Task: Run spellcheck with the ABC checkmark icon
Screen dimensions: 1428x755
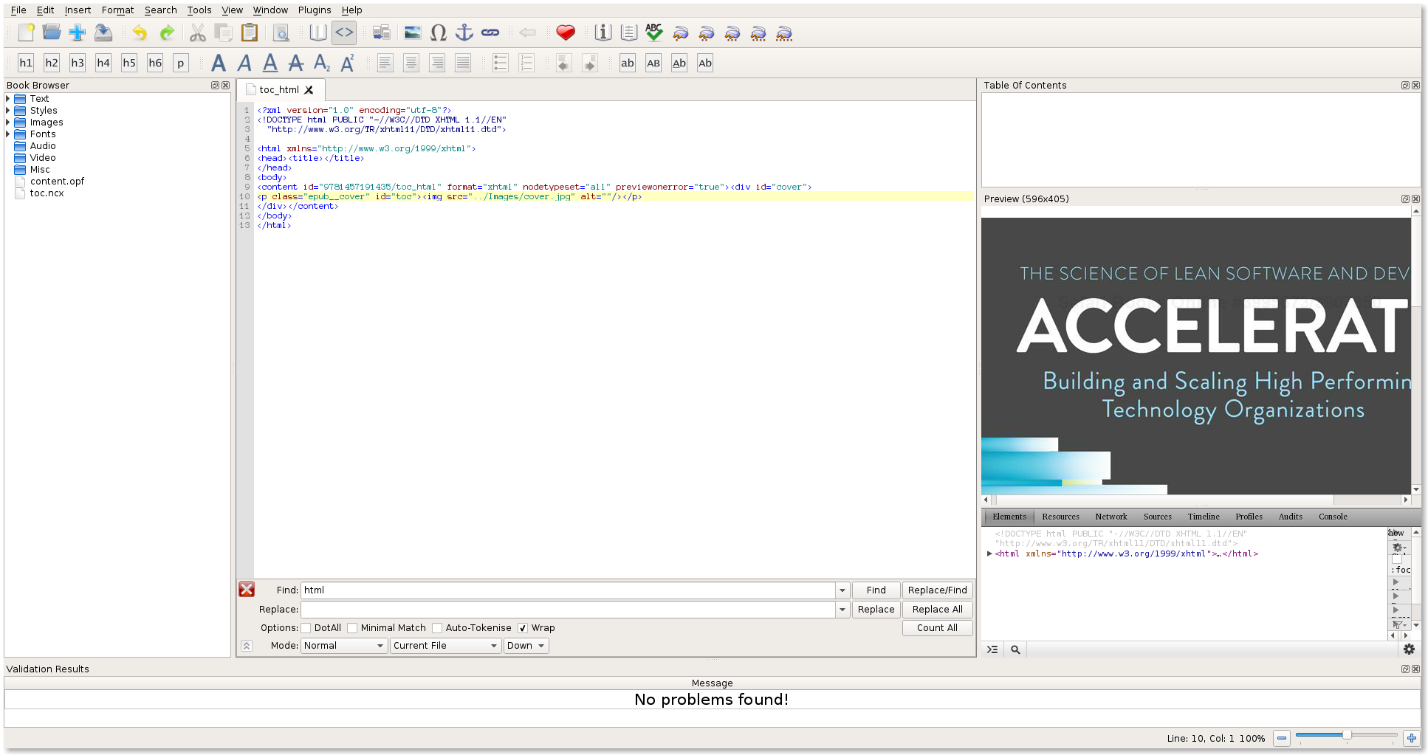Action: click(654, 32)
